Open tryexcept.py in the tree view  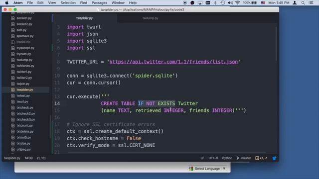25,48
